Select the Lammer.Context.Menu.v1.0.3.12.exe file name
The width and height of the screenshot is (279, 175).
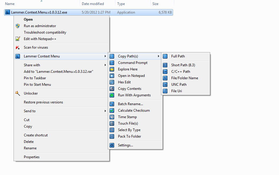coord(39,12)
